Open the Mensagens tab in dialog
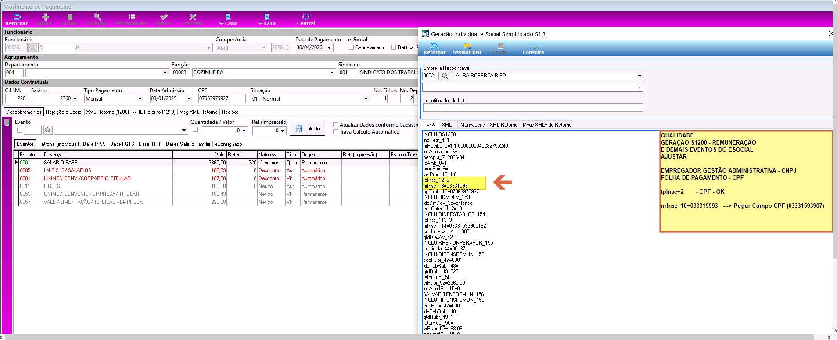The image size is (837, 340). 472,125
